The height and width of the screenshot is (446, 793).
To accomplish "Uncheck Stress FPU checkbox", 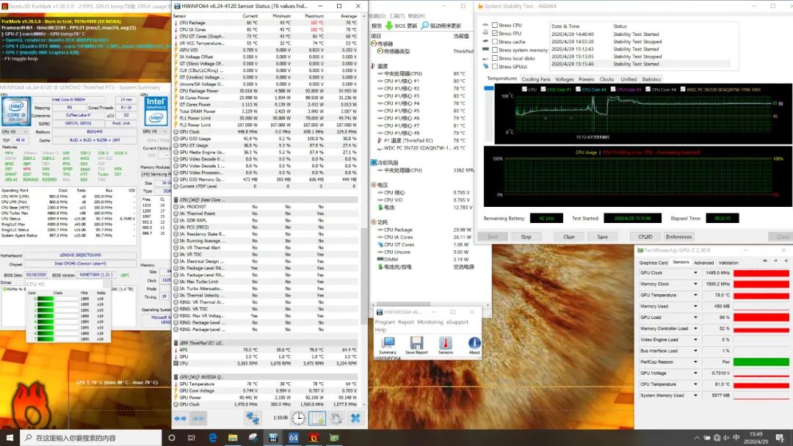I will pyautogui.click(x=495, y=33).
